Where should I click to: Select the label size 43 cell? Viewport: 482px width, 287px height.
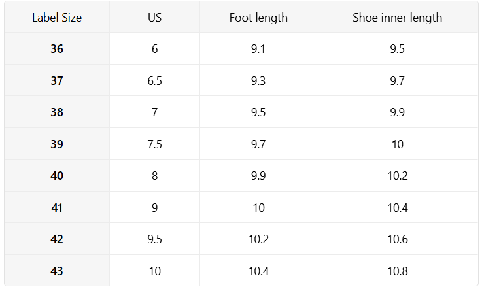point(57,271)
